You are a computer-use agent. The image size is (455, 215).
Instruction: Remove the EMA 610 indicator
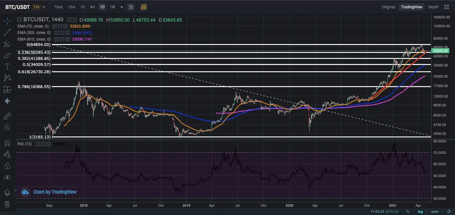(67, 39)
